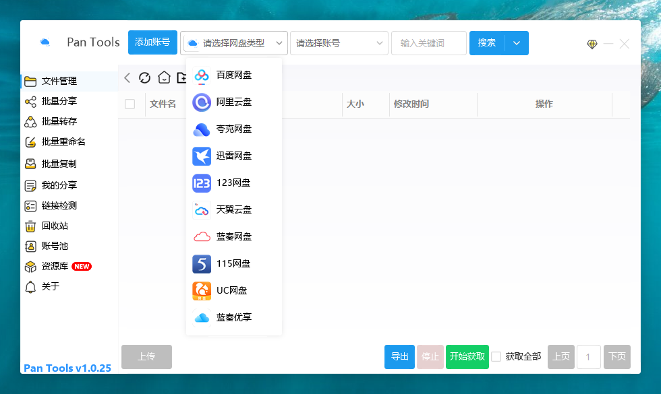Click the 开始获取 button
The width and height of the screenshot is (661, 394).
pos(467,357)
